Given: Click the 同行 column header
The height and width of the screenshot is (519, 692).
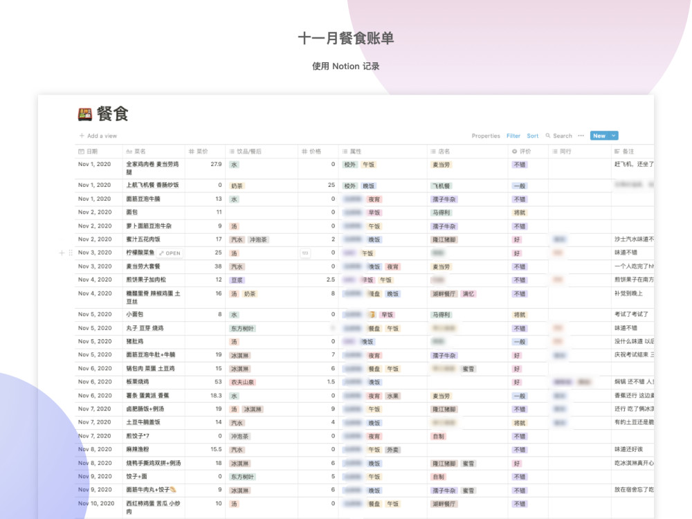Looking at the screenshot, I should [580, 152].
